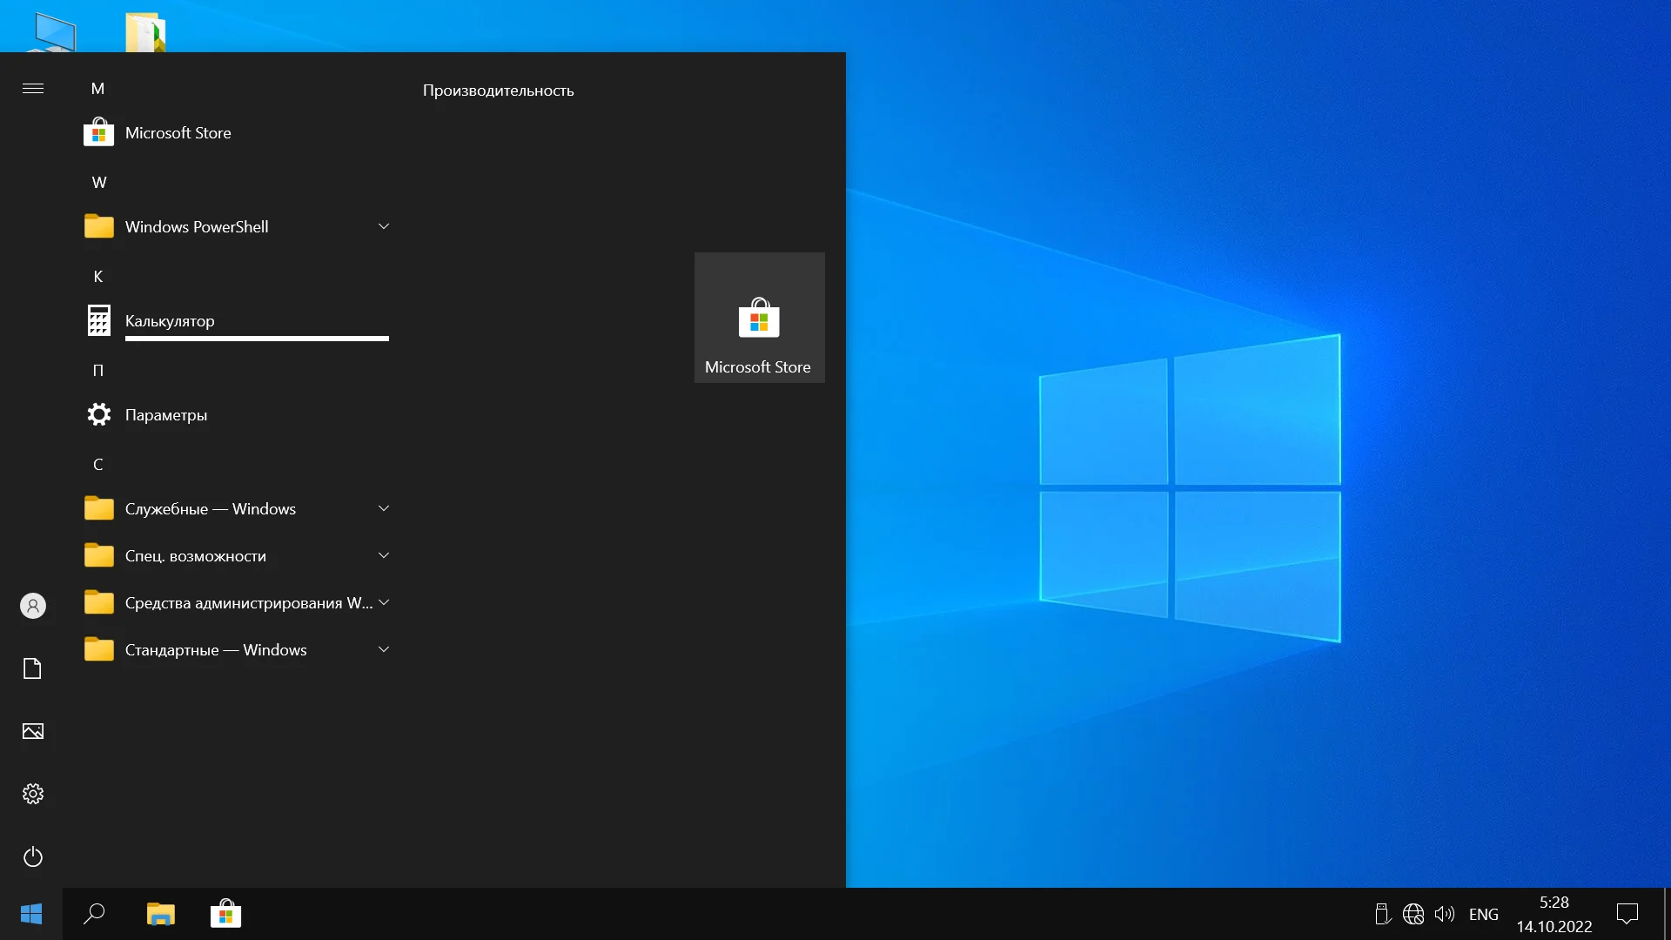This screenshot has height=940, width=1671.
Task: Click the user account icon in Start sidebar
Action: click(33, 606)
